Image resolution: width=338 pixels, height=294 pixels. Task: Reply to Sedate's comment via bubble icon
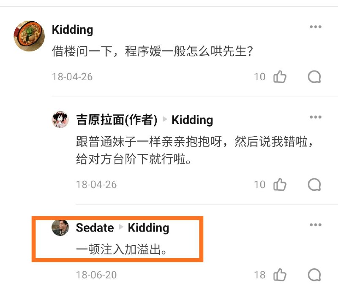click(314, 275)
